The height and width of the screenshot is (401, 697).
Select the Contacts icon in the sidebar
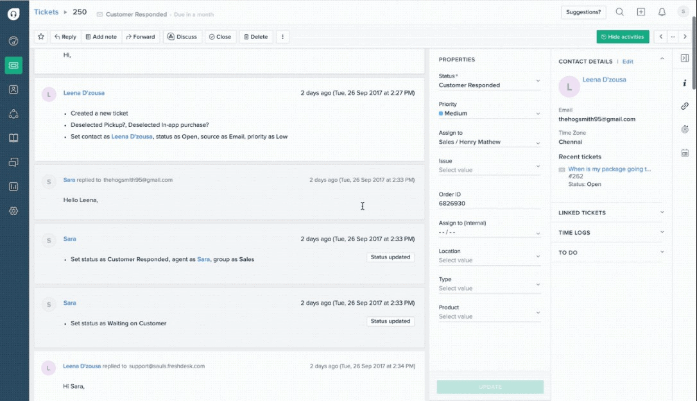pyautogui.click(x=13, y=89)
